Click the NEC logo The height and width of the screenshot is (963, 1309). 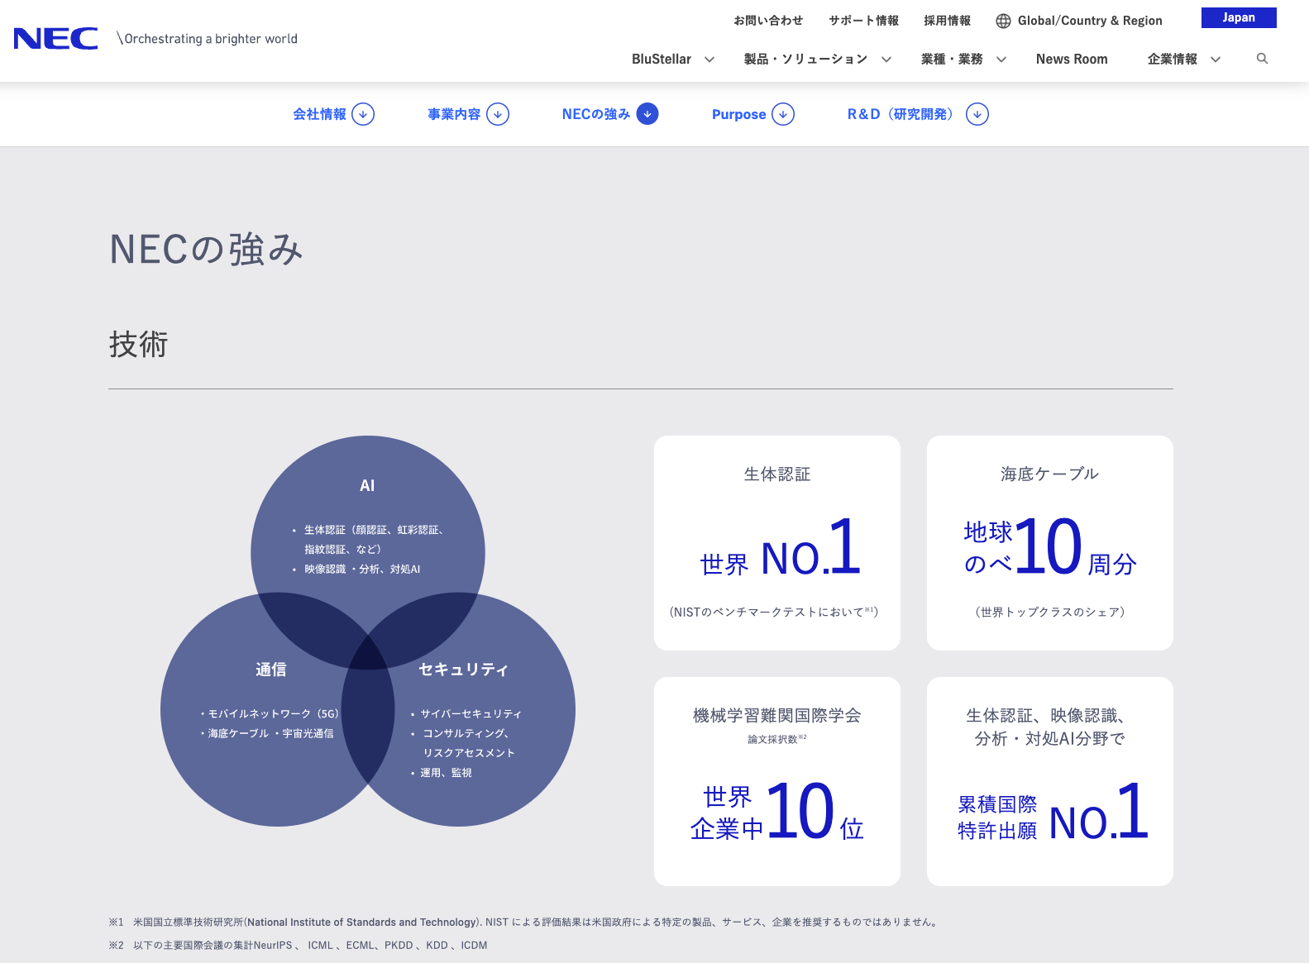[55, 39]
